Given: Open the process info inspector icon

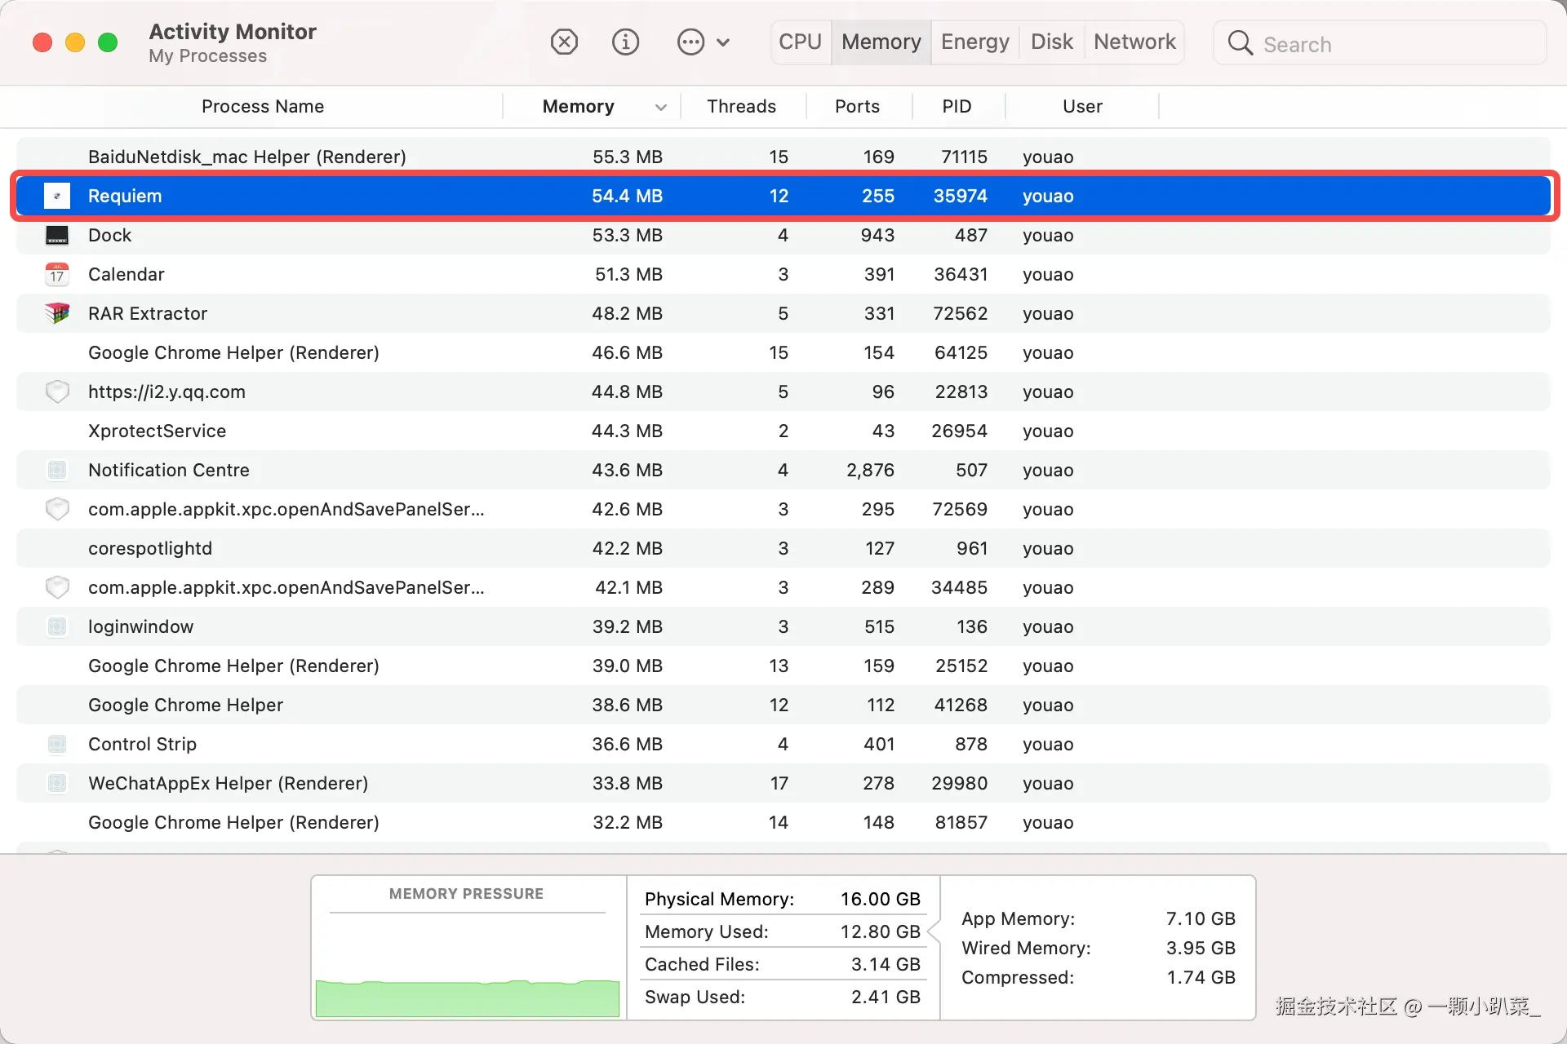Looking at the screenshot, I should click(x=625, y=42).
